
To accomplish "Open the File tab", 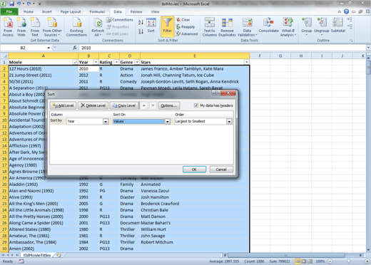I will (x=9, y=11).
